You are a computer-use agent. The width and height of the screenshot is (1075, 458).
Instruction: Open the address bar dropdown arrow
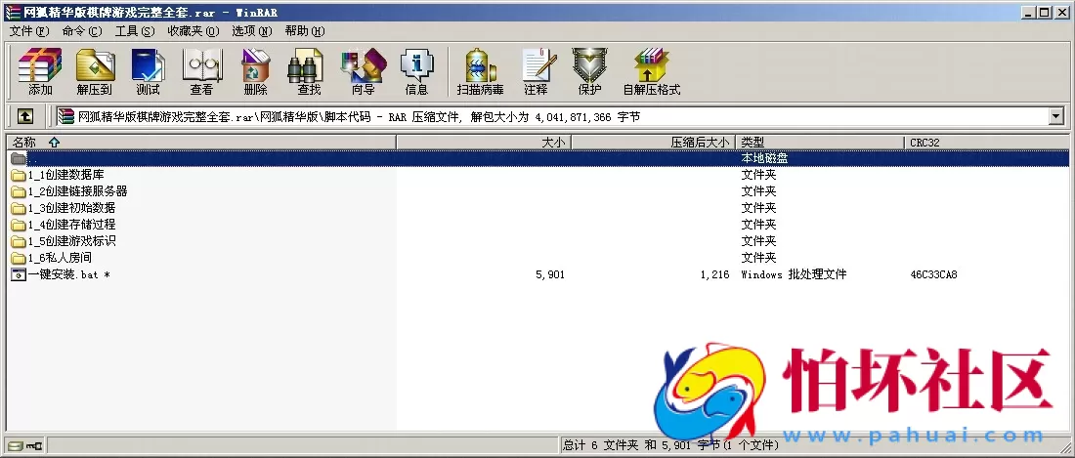1055,117
